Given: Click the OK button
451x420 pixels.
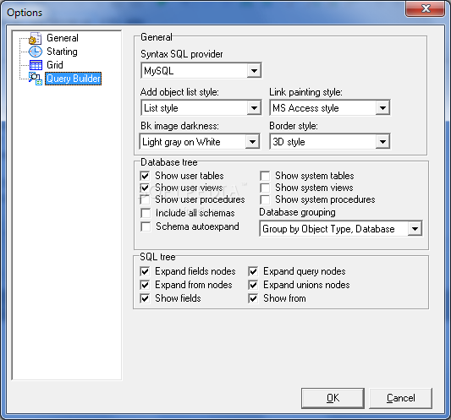Looking at the screenshot, I should 333,398.
